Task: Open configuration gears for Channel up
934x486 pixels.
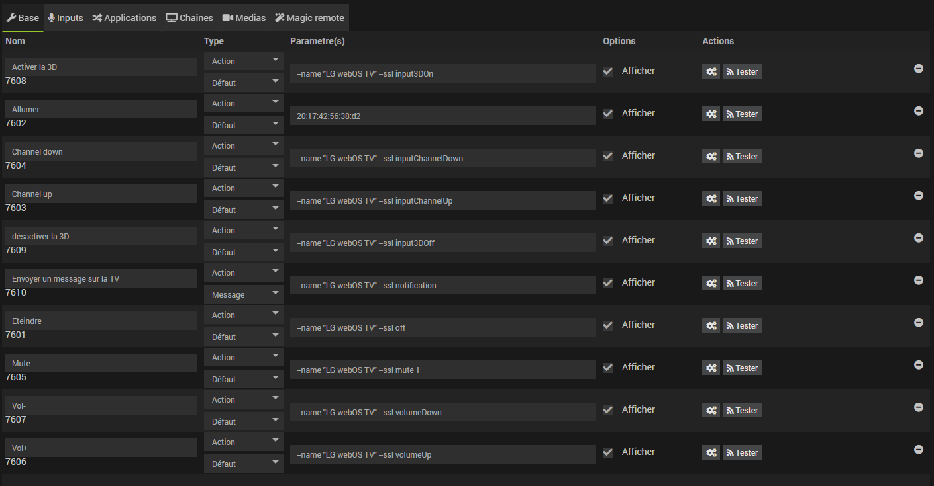Action: 711,199
